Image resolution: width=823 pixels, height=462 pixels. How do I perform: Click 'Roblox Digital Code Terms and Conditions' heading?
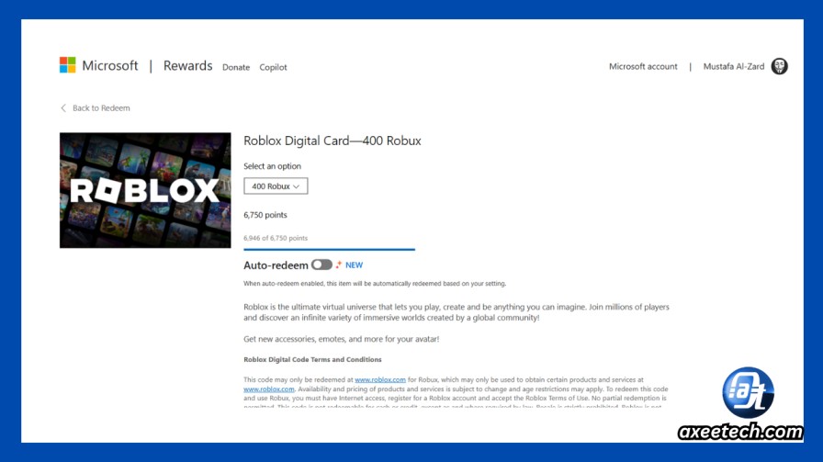pyautogui.click(x=312, y=360)
